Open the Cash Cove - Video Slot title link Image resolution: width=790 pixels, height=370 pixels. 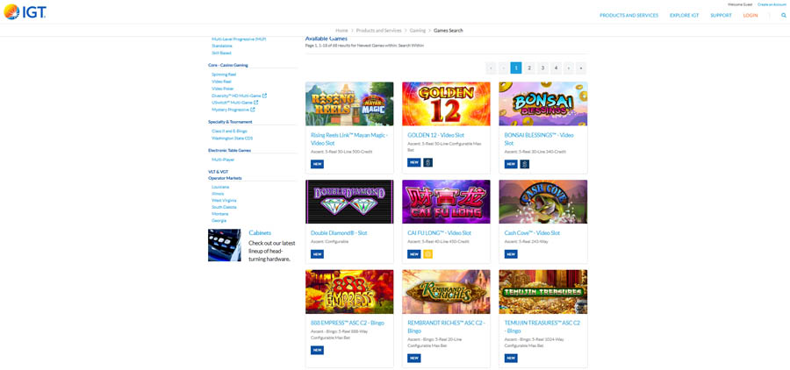(532, 233)
